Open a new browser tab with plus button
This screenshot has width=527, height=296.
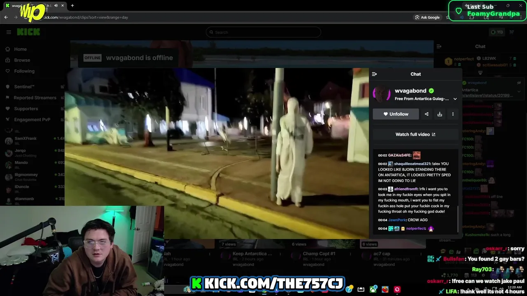72,6
